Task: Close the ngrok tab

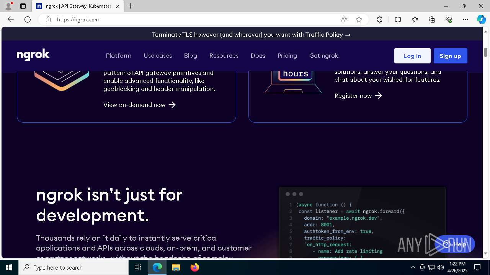Action: 118,6
